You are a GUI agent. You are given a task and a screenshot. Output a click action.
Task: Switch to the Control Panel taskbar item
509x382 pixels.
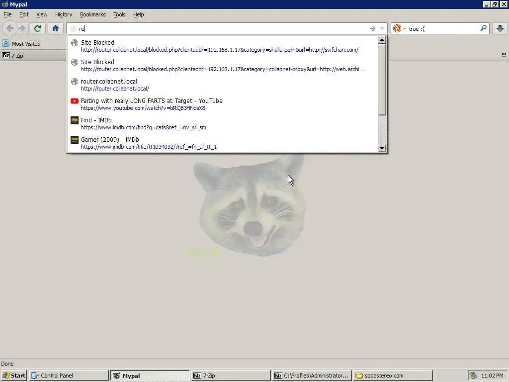pos(69,376)
